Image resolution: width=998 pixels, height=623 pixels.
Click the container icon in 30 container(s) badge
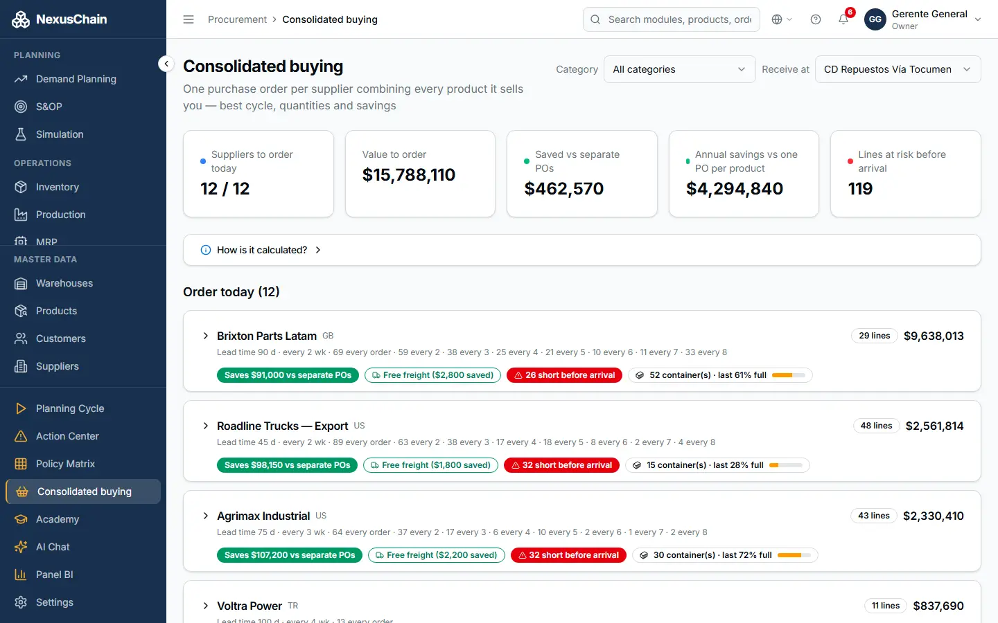click(644, 555)
